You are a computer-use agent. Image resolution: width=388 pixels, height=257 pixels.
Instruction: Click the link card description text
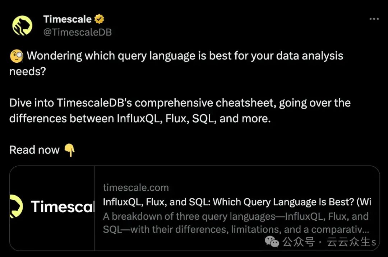click(x=236, y=223)
